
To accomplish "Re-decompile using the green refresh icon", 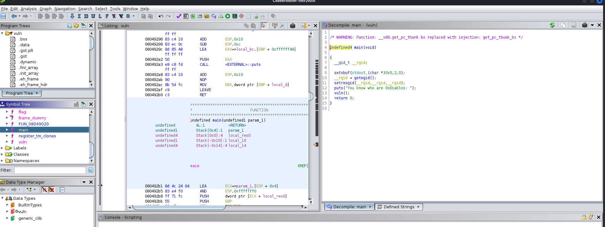I will pos(552,25).
